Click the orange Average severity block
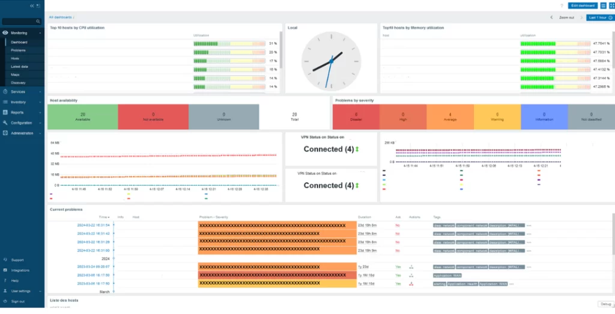Viewport: 615px width, 314px height. [x=450, y=116]
